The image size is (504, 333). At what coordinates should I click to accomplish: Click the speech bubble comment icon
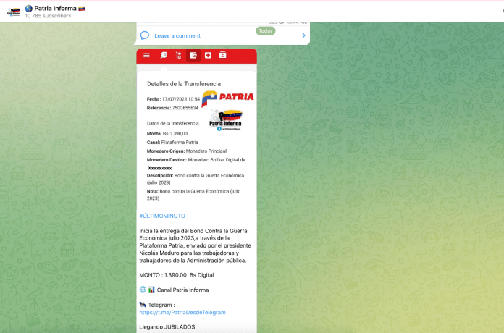145,35
